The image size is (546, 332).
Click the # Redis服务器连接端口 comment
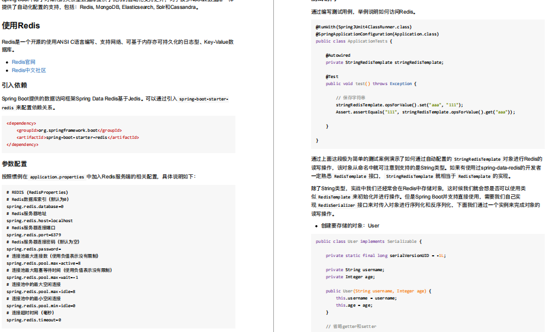click(31, 228)
